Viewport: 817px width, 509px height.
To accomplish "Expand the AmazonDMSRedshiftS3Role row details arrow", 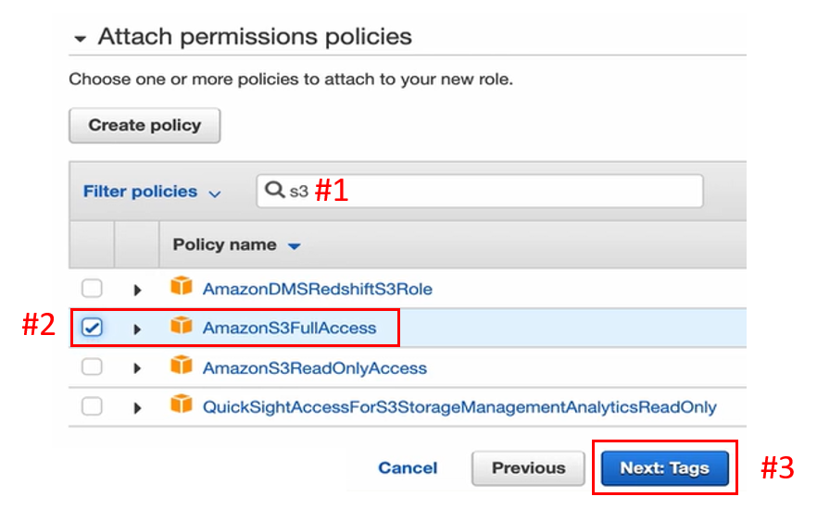I will (137, 290).
